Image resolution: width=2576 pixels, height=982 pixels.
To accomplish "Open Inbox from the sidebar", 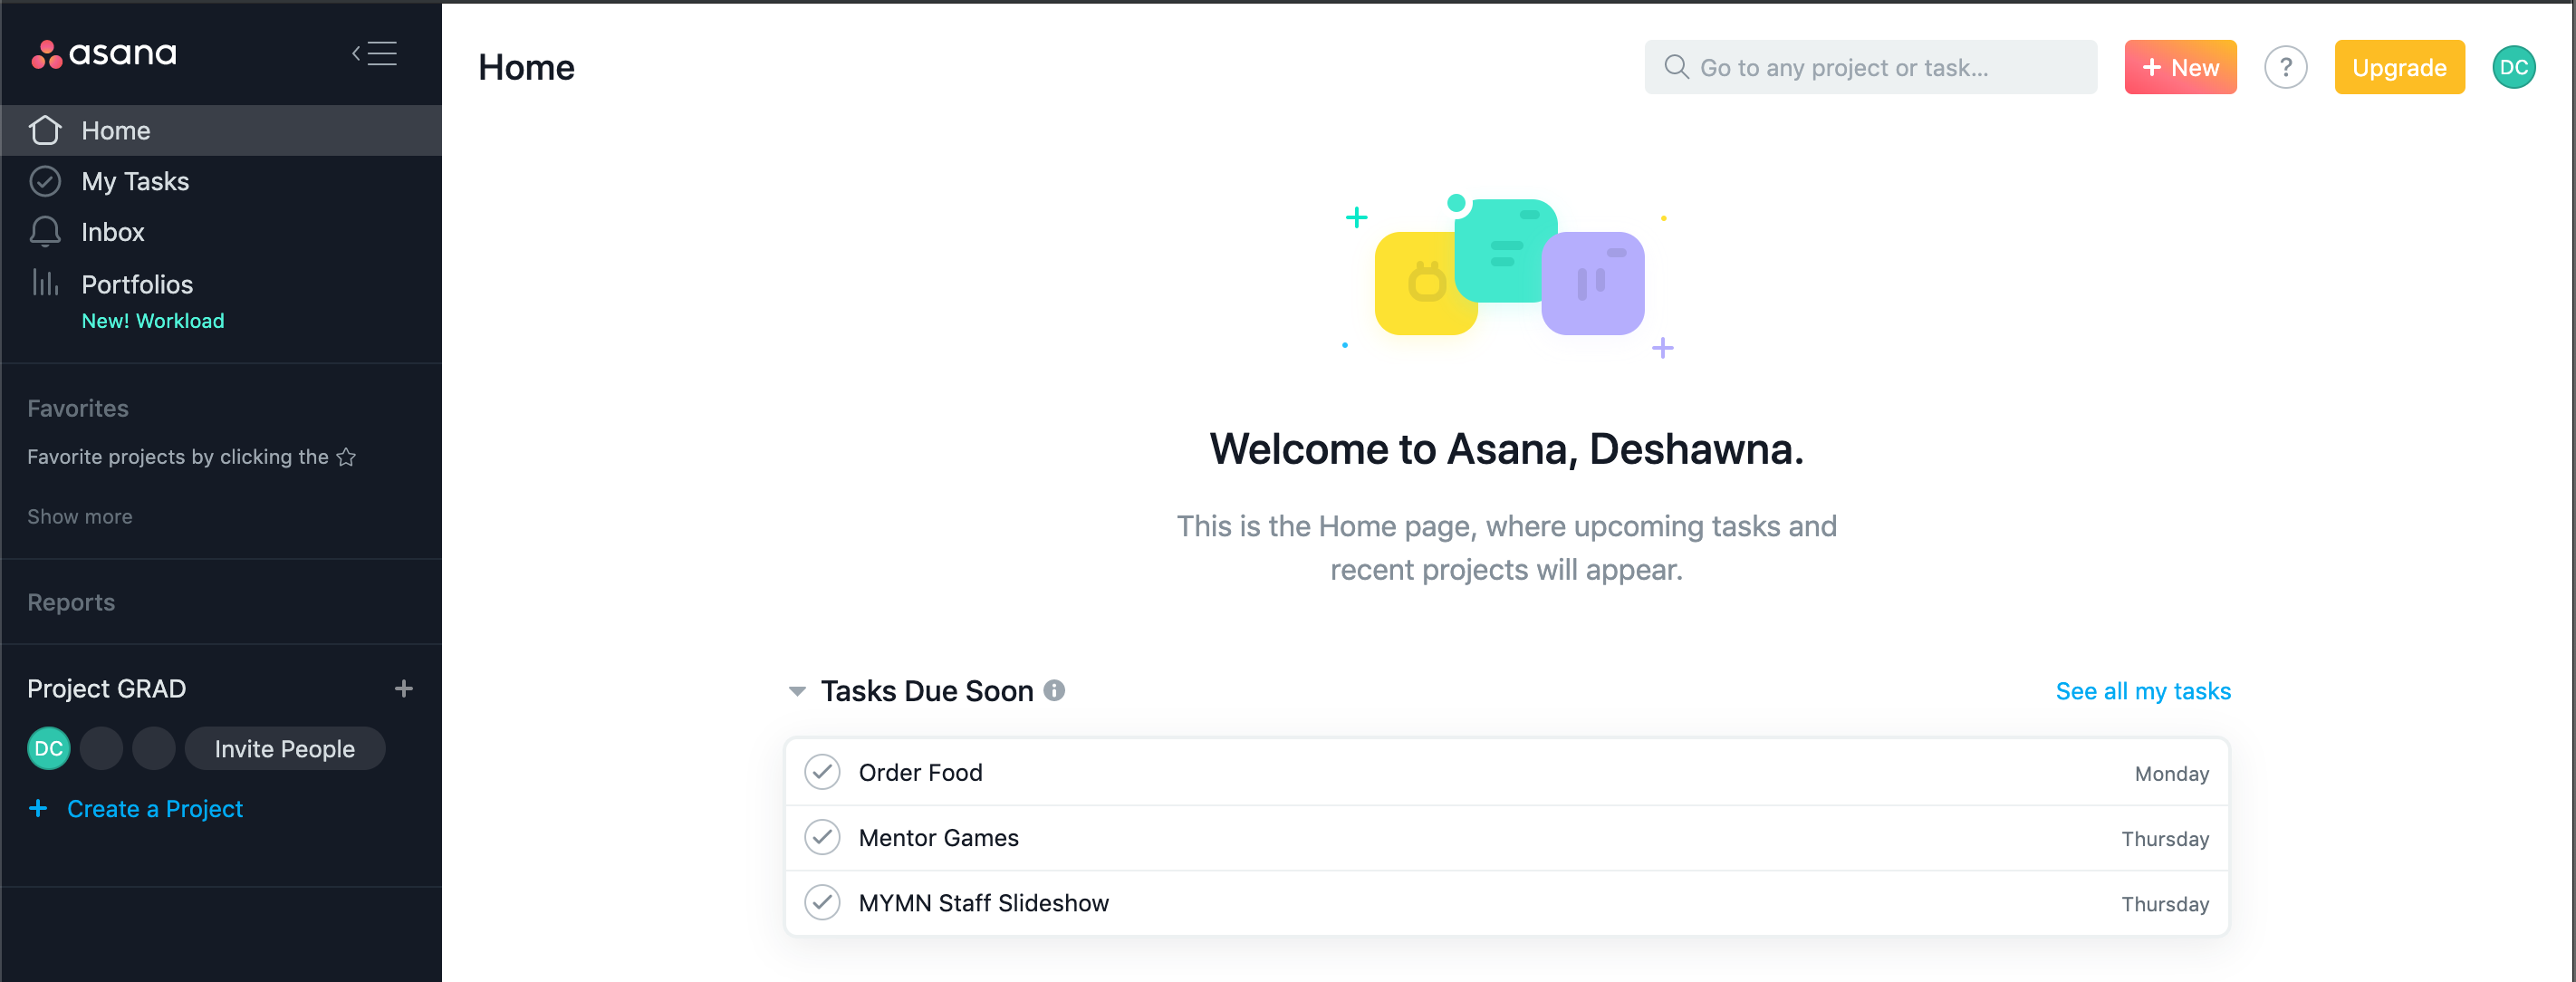I will click(112, 232).
